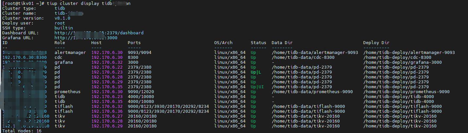
Task: Click the host 192.170.6.27 in tikv row
Action: click(107, 116)
